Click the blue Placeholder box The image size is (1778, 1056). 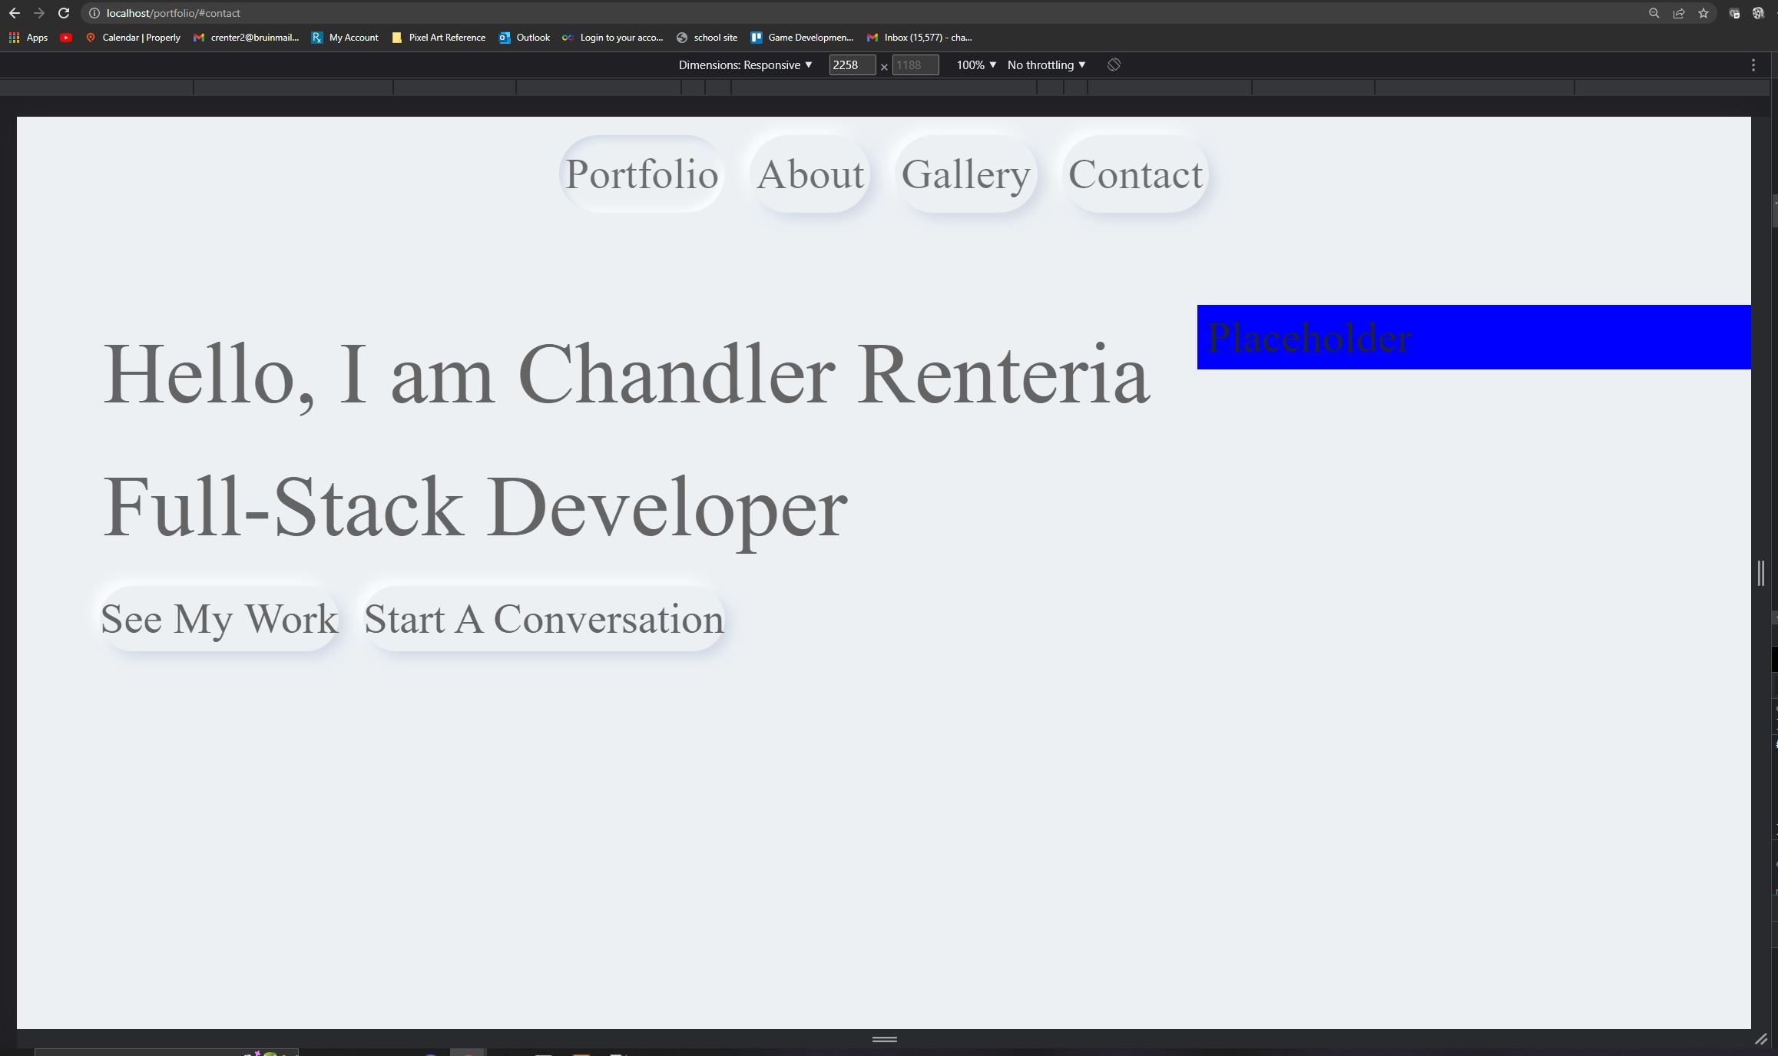tap(1474, 337)
